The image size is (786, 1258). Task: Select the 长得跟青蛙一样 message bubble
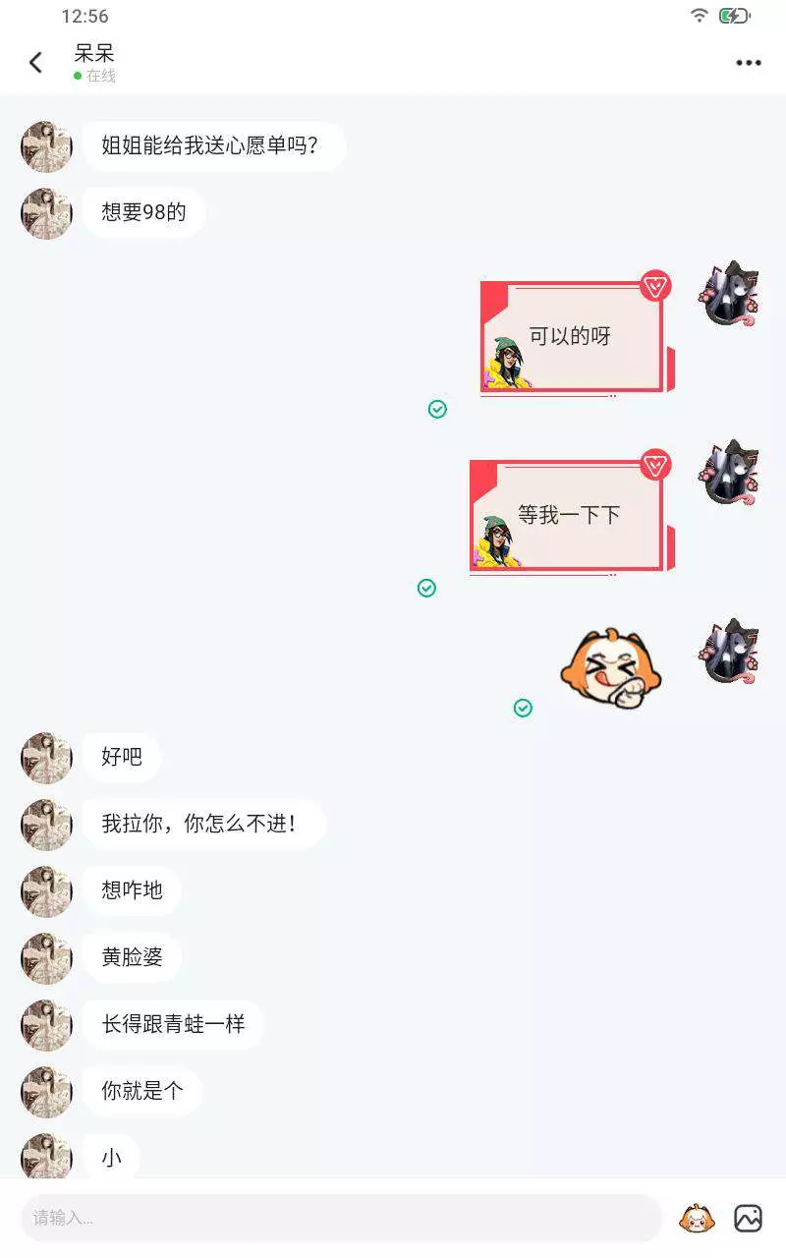pyautogui.click(x=173, y=1024)
